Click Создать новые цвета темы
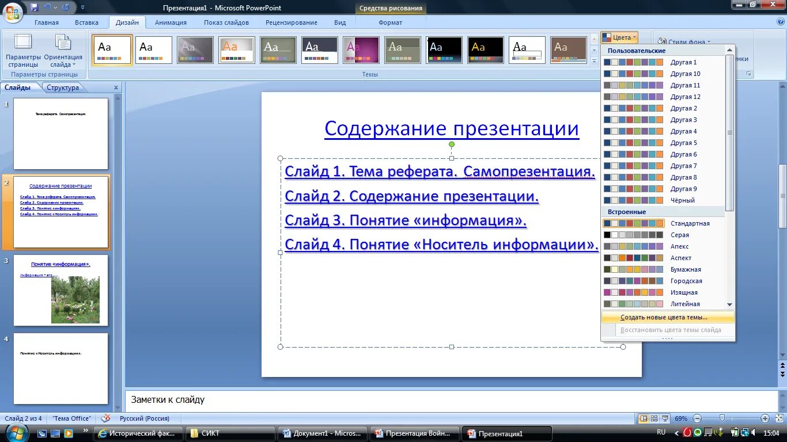Image resolution: width=787 pixels, height=442 pixels. pyautogui.click(x=668, y=317)
